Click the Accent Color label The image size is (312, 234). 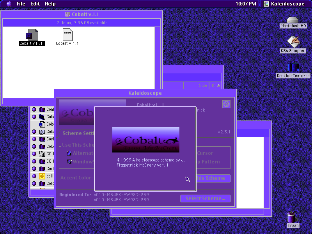tap(76, 178)
